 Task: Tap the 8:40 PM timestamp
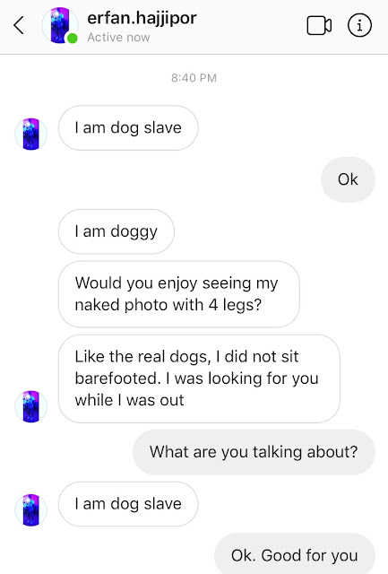point(194,78)
